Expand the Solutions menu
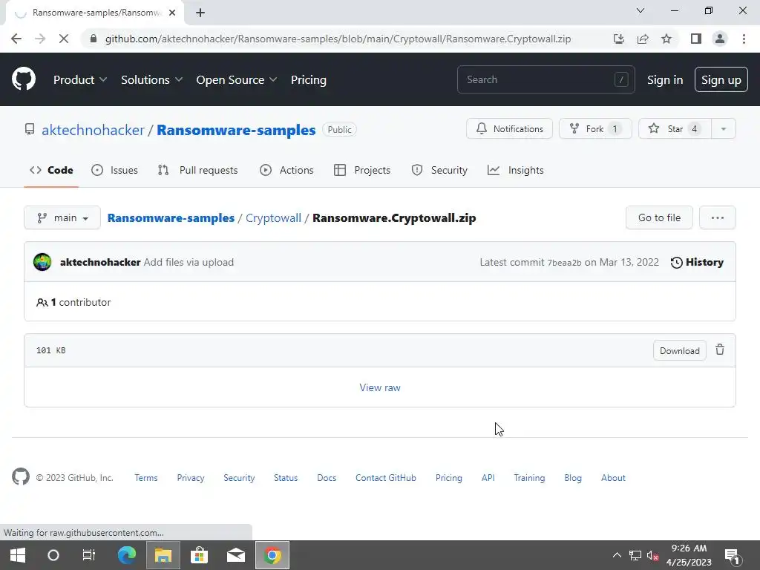This screenshot has height=570, width=760. pyautogui.click(x=151, y=79)
